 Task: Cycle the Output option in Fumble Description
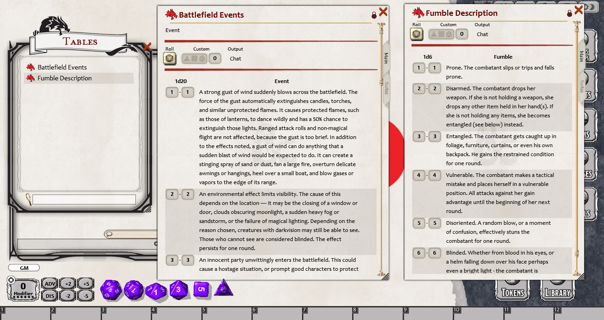pos(482,34)
